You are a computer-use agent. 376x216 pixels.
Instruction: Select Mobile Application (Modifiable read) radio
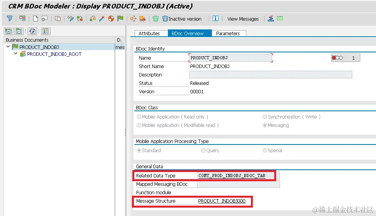(x=139, y=125)
